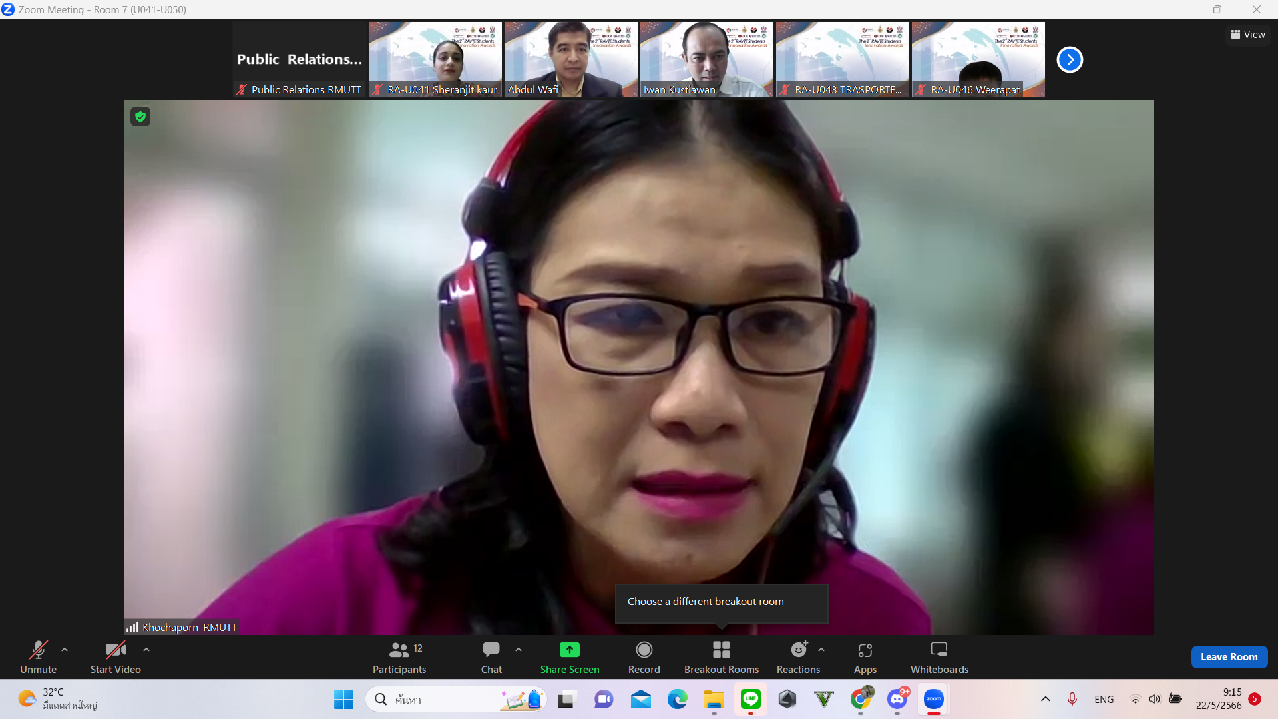Open weather widget showing 32°C
Screen dimensions: 1278x719
coord(58,699)
